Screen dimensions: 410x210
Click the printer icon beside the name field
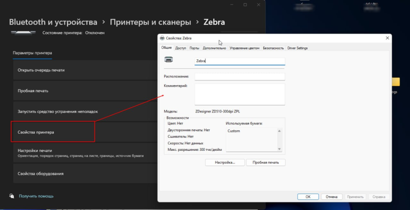(x=169, y=60)
